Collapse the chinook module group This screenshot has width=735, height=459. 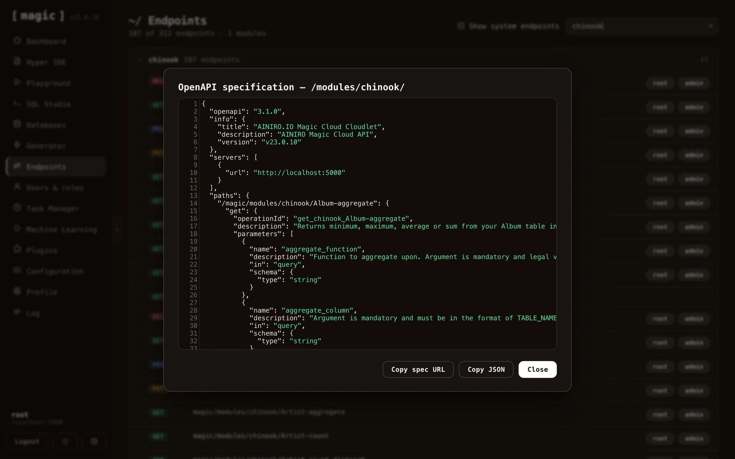click(140, 60)
